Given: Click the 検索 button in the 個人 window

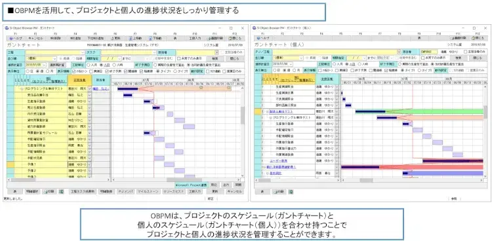Looking at the screenshot, I should [x=459, y=58].
